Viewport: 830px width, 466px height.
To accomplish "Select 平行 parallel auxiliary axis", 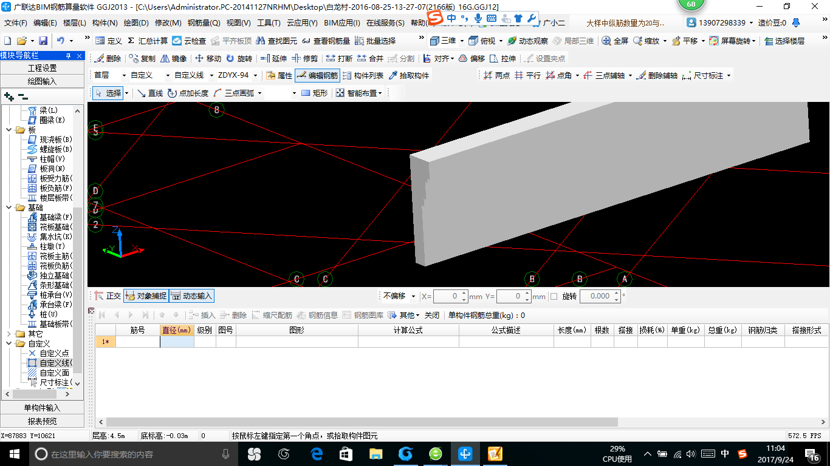I will 527,76.
